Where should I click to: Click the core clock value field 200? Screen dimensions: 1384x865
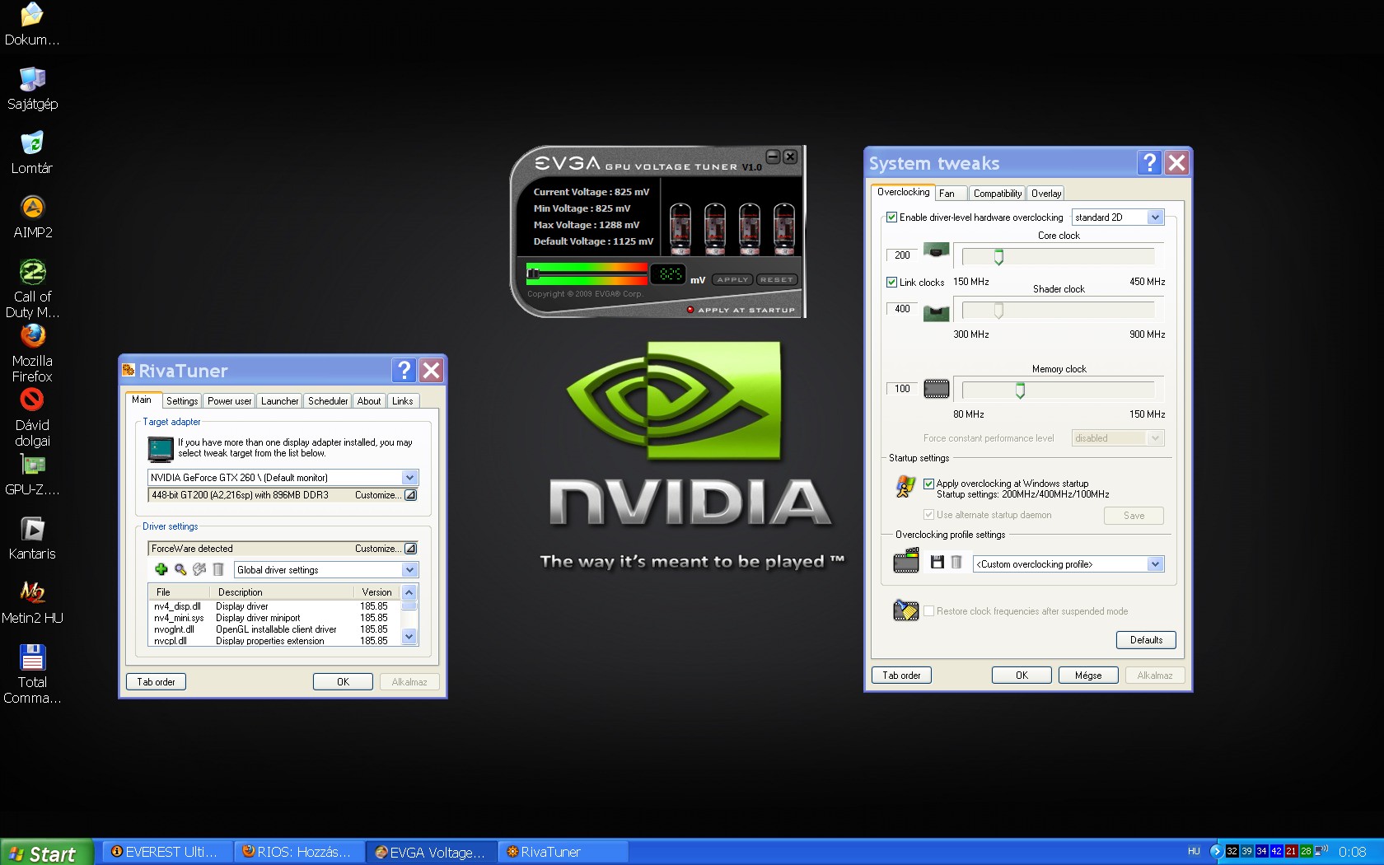click(902, 255)
